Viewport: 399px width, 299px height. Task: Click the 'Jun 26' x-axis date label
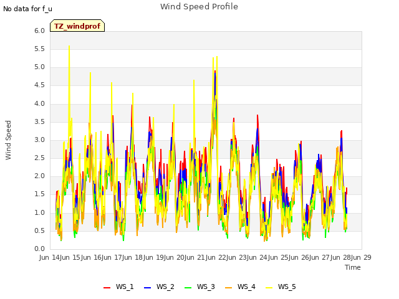pyautogui.click(x=300, y=257)
